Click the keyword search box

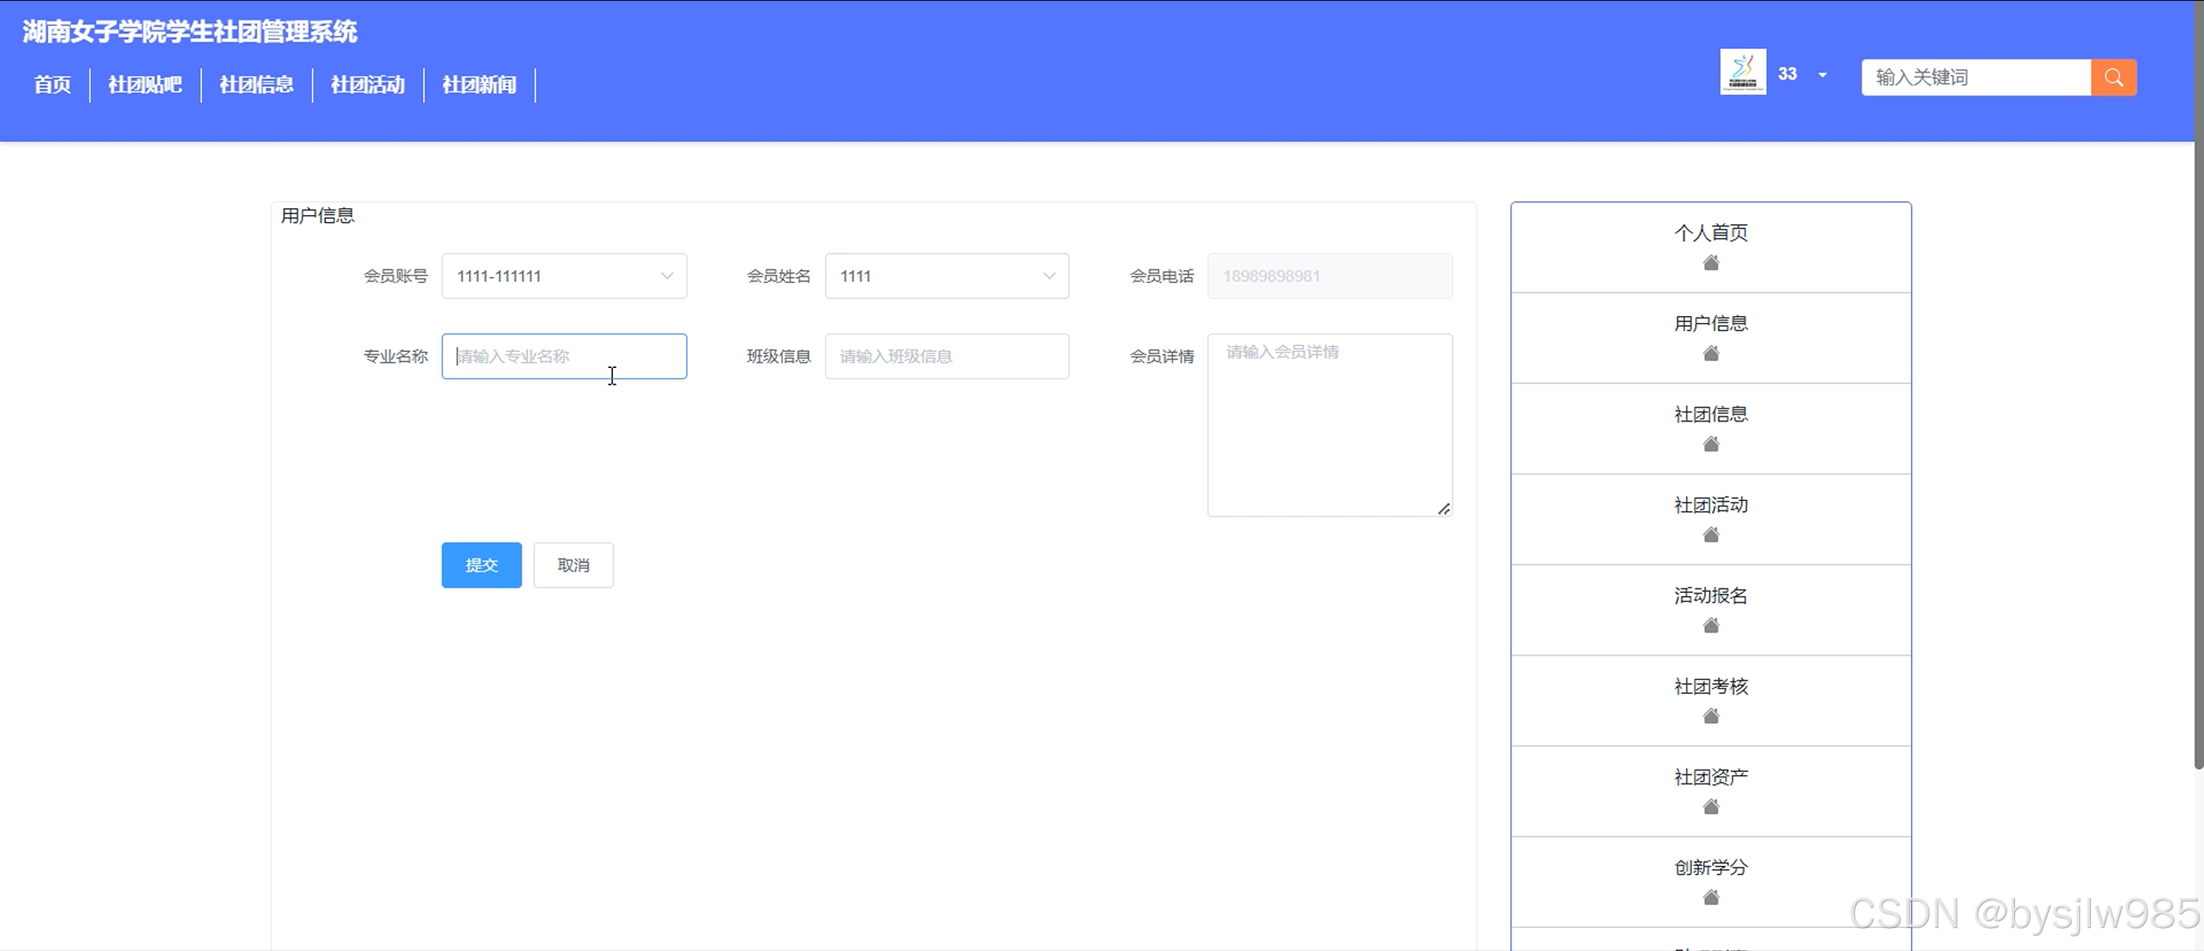click(1977, 78)
